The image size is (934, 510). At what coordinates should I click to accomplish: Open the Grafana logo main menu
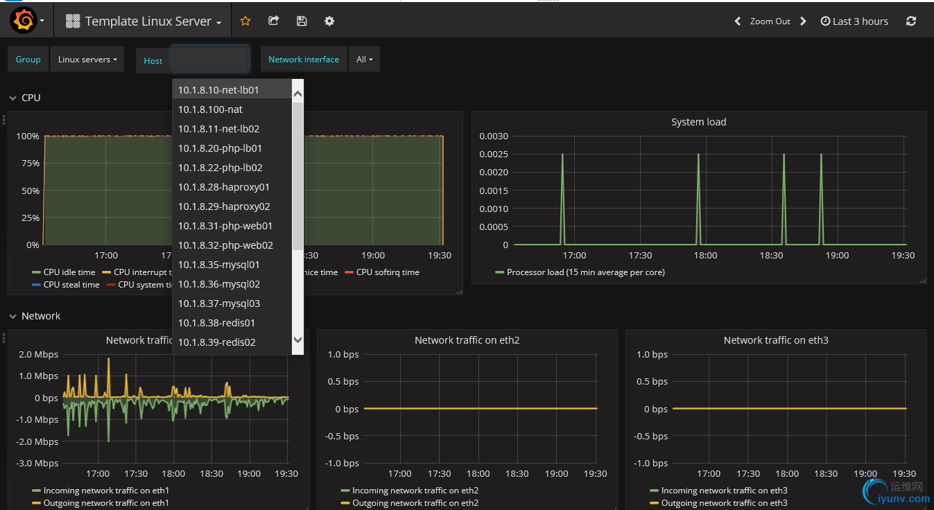coord(24,21)
